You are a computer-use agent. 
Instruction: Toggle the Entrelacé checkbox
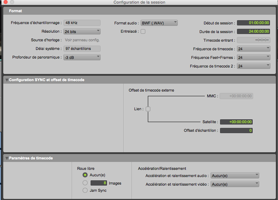click(143, 32)
